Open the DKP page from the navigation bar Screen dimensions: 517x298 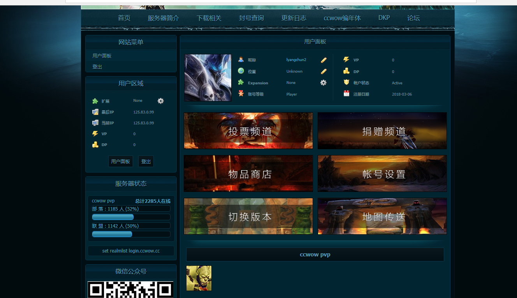coord(383,18)
